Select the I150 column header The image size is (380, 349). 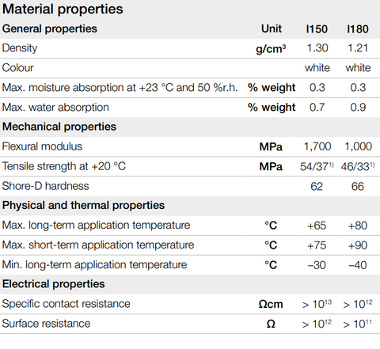(317, 28)
